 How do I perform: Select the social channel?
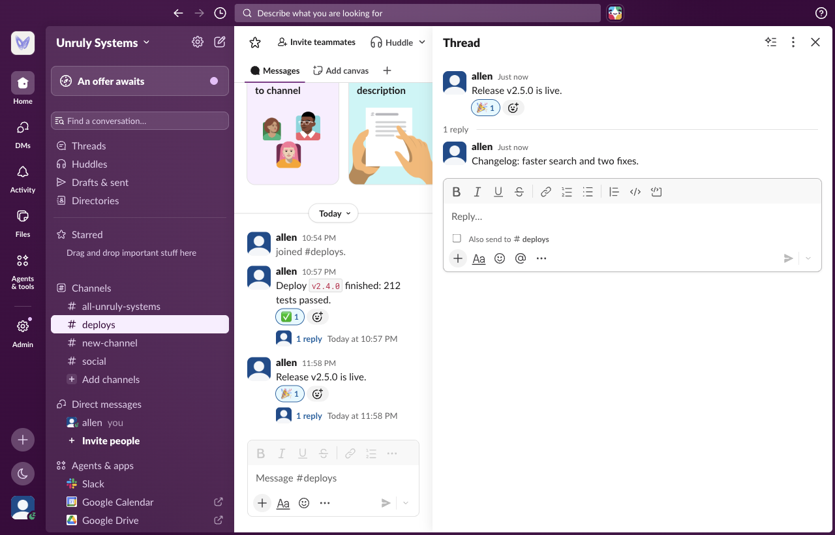pos(140,361)
